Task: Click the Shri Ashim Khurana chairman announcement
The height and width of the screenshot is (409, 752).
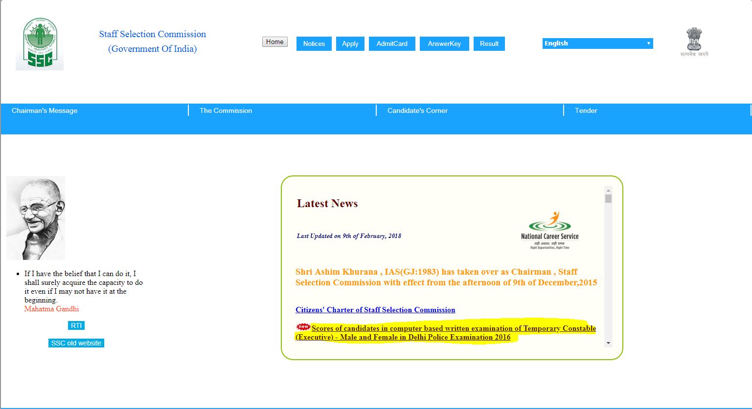Action: 446,277
